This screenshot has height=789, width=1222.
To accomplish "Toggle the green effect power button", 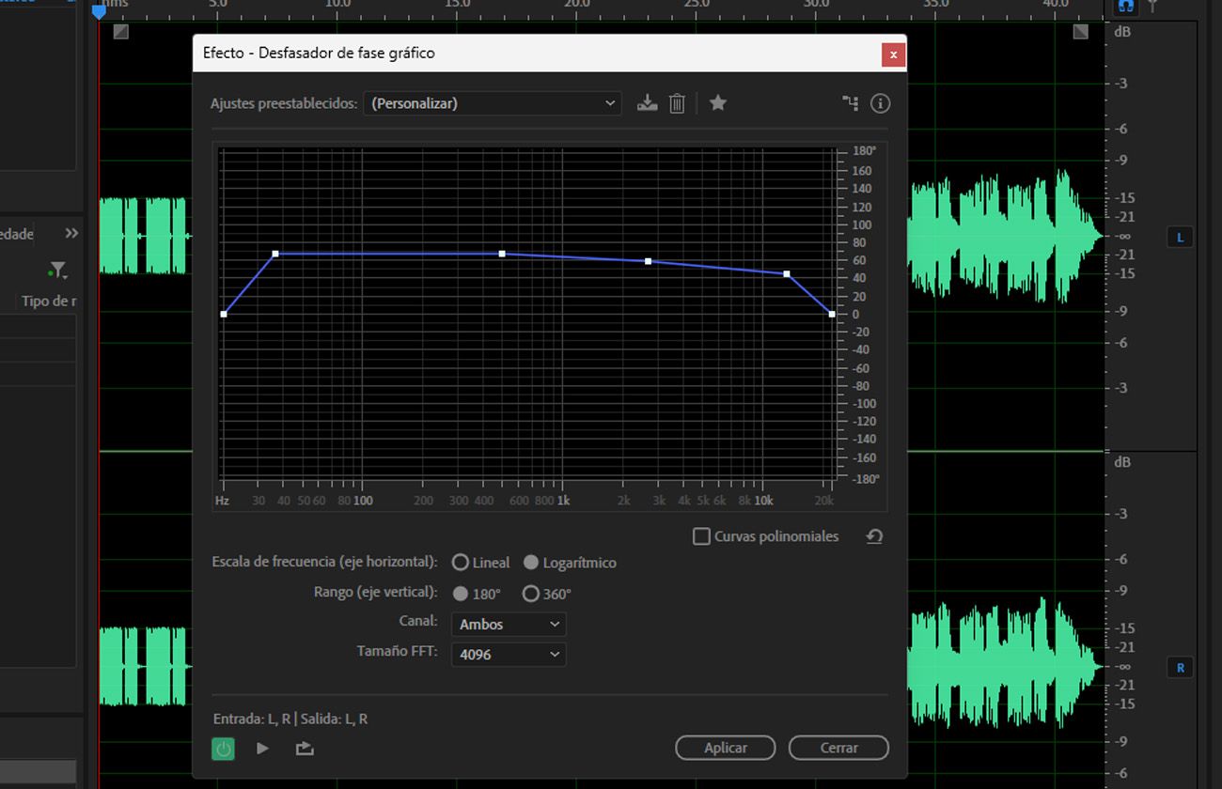I will point(223,749).
